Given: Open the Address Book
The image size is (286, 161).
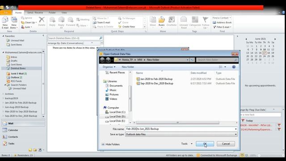Looking at the screenshot, I should point(222,22).
